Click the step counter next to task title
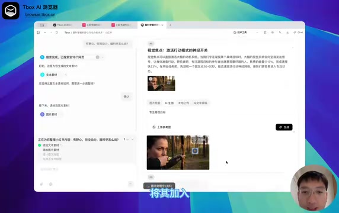Screen dimensions: 339x213 point(126,140)
